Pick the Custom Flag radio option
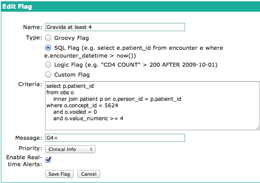 point(48,74)
